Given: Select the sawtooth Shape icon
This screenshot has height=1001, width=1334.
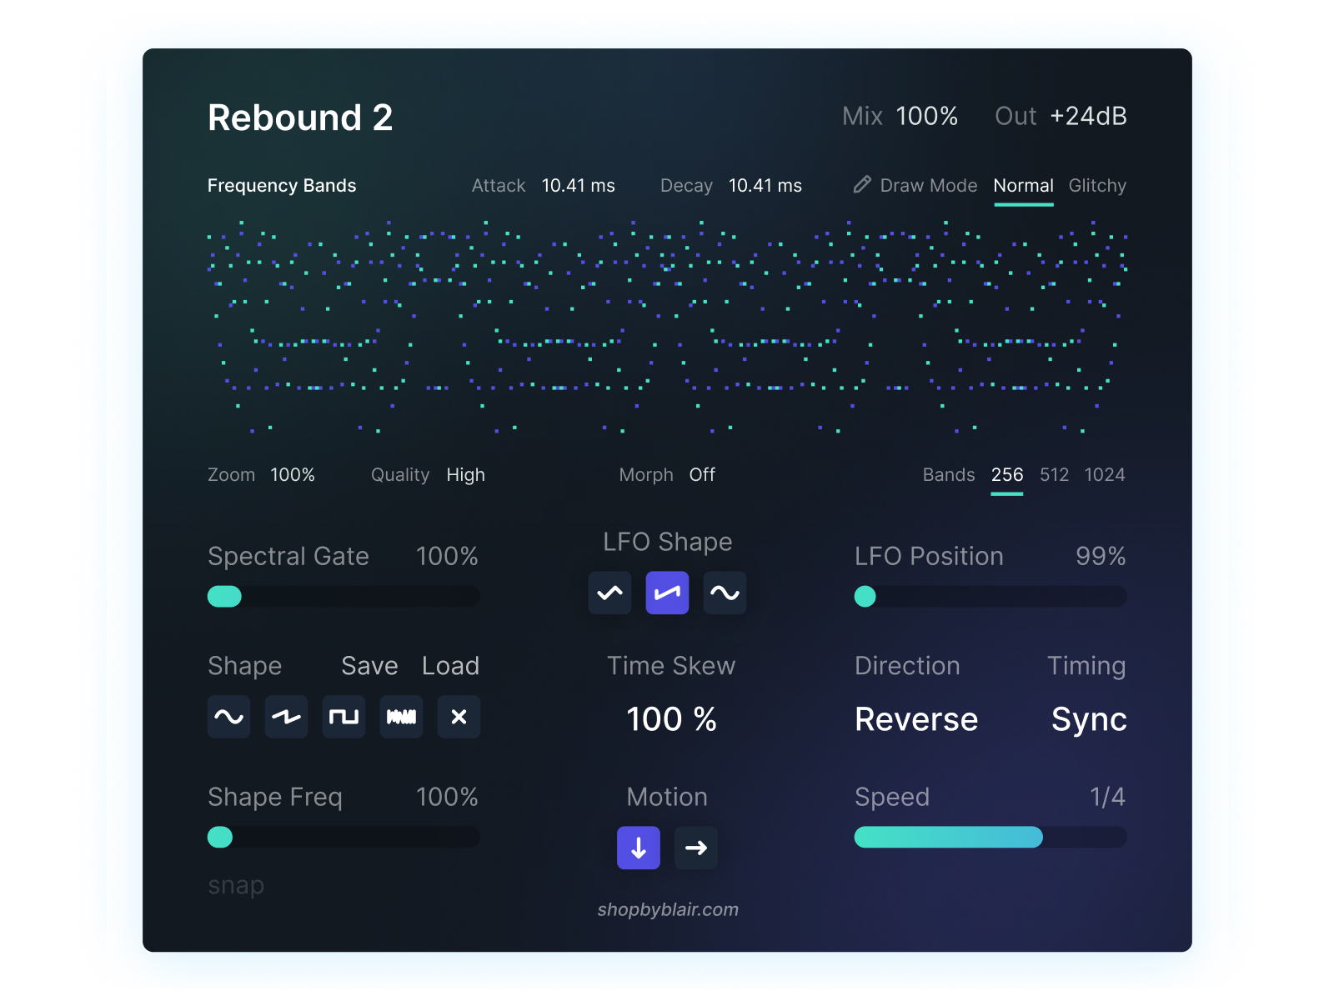Looking at the screenshot, I should pos(286,717).
